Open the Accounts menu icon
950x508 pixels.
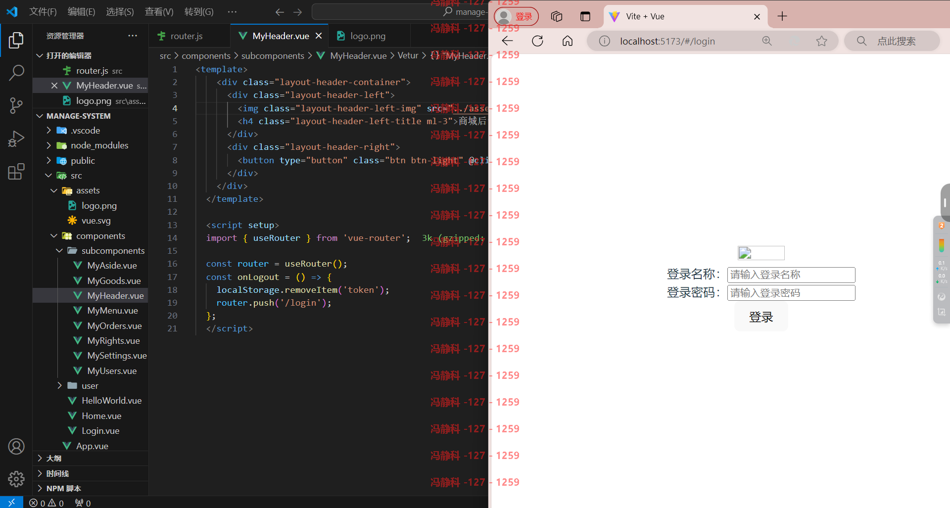16,447
